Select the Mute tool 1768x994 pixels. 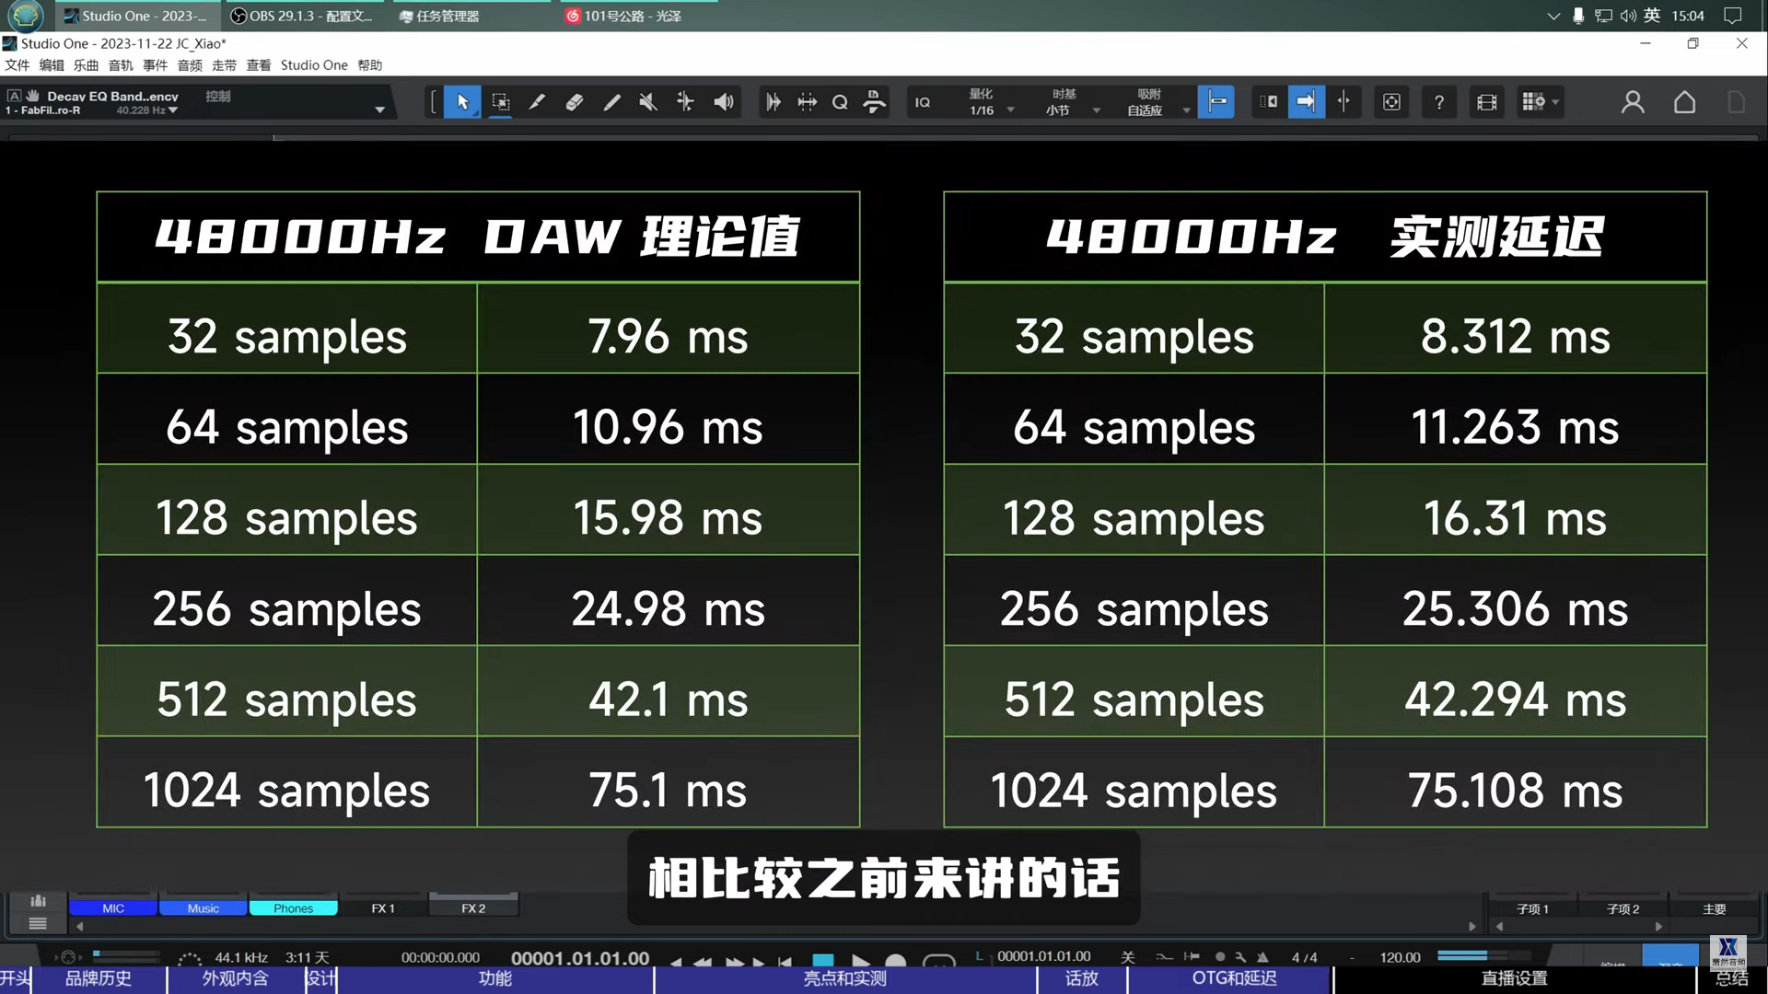648,102
